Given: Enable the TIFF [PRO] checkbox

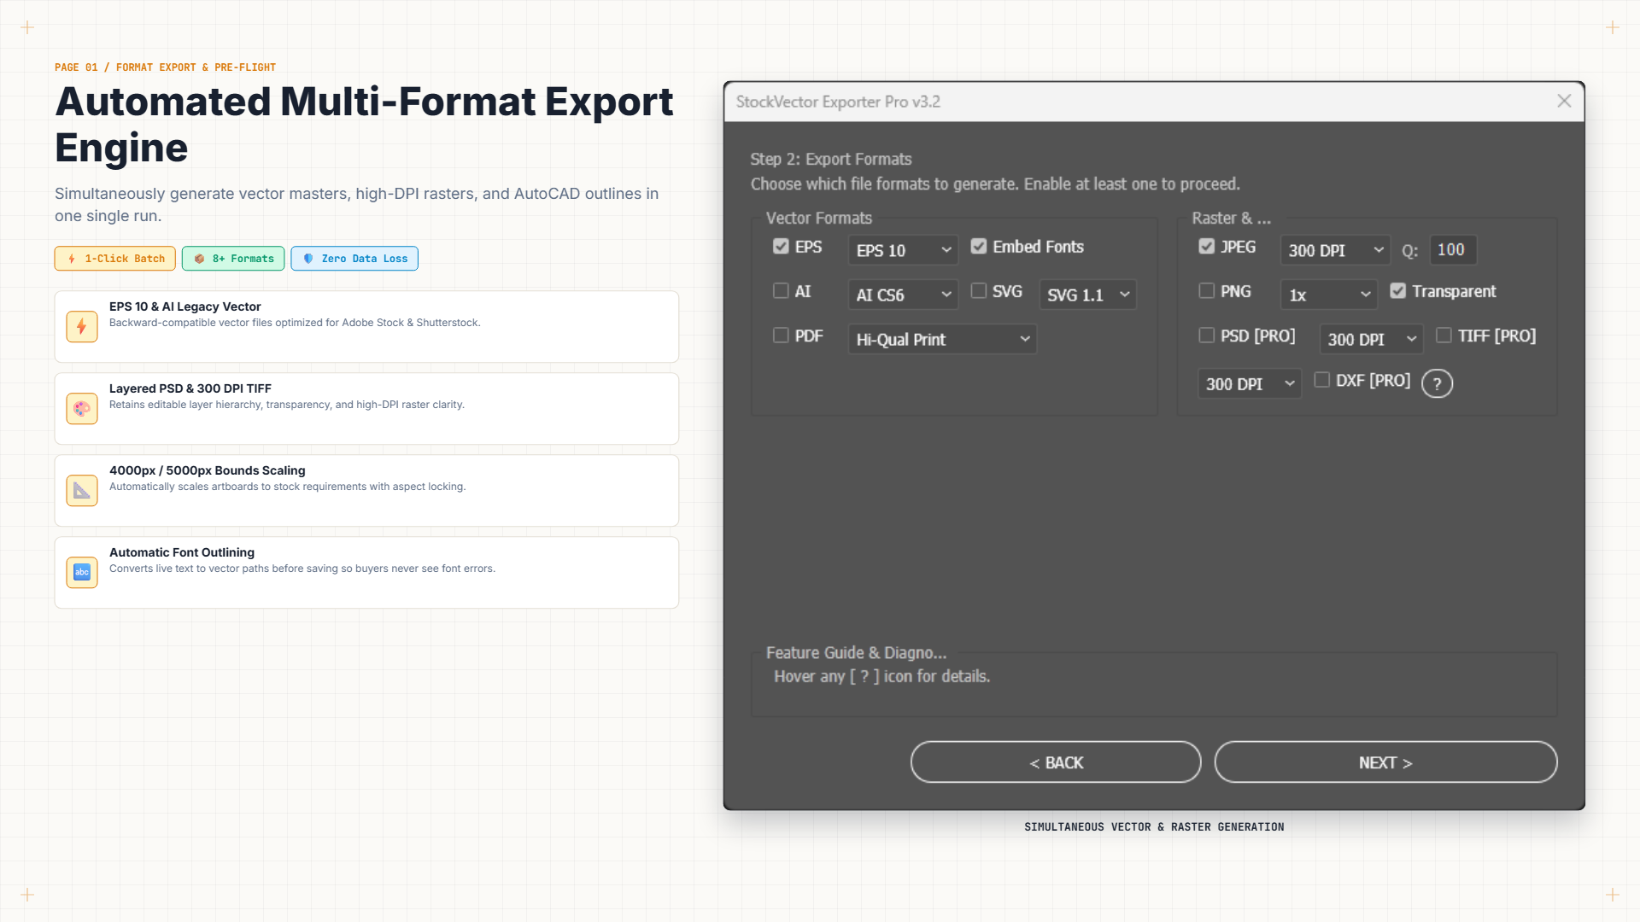Looking at the screenshot, I should 1444,336.
